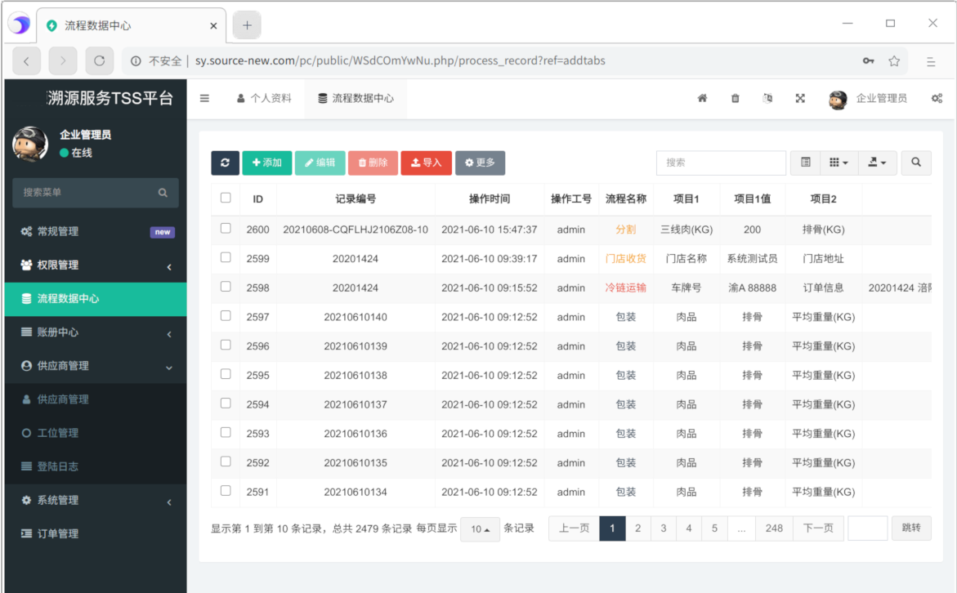The height and width of the screenshot is (593, 957).
Task: Open the columns grid dropdown
Action: (x=838, y=163)
